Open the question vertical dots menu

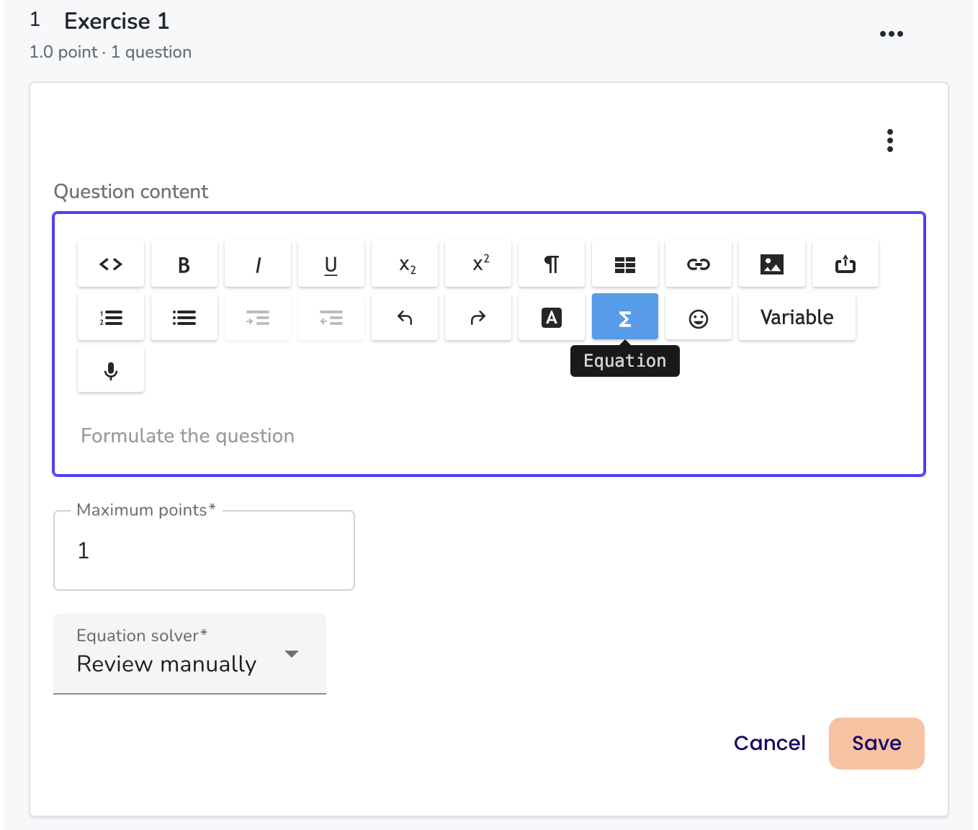[890, 140]
